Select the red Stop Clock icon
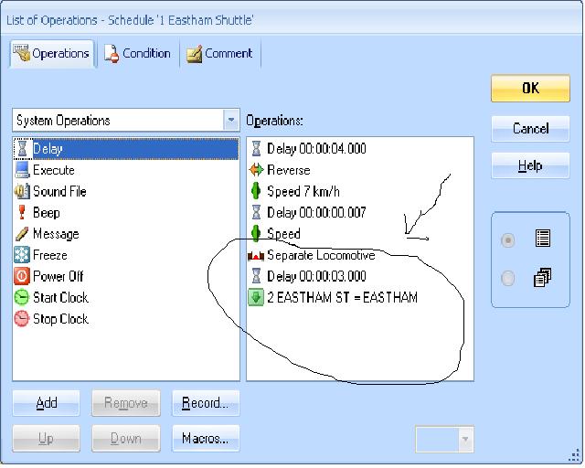 [x=22, y=319]
